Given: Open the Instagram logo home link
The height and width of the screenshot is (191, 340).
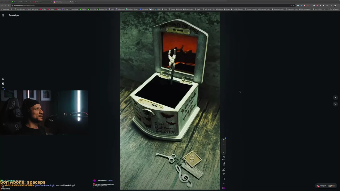Looking at the screenshot, I should (3, 15).
